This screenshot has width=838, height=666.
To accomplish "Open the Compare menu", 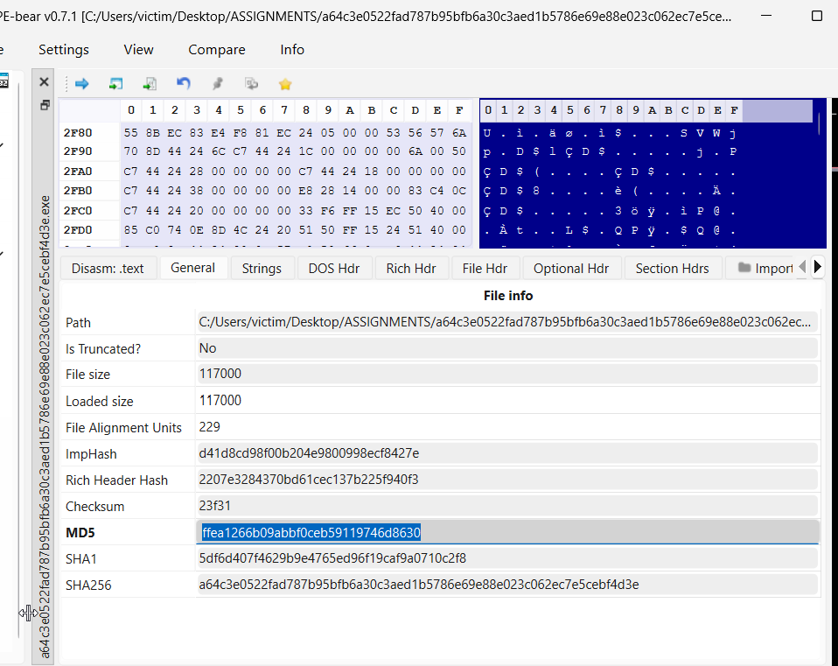I will pyautogui.click(x=216, y=50).
